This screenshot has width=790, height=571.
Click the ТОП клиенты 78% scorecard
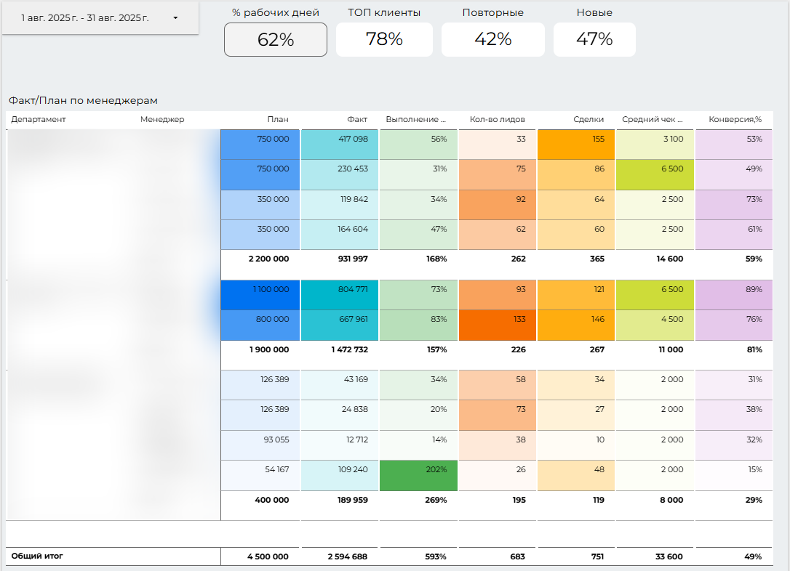point(384,39)
